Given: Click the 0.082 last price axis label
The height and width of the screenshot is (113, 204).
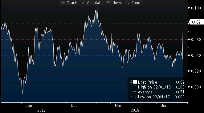Looking at the screenshot, I should click(196, 22).
